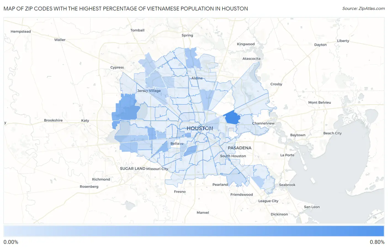Click the Beach City label
This screenshot has height=248, width=388.
tap(333, 133)
